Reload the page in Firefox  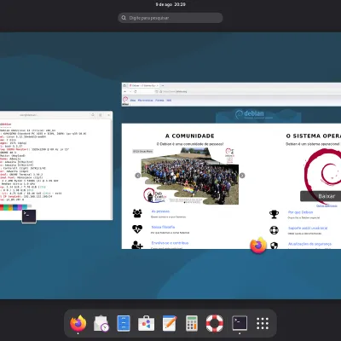[x=136, y=91]
